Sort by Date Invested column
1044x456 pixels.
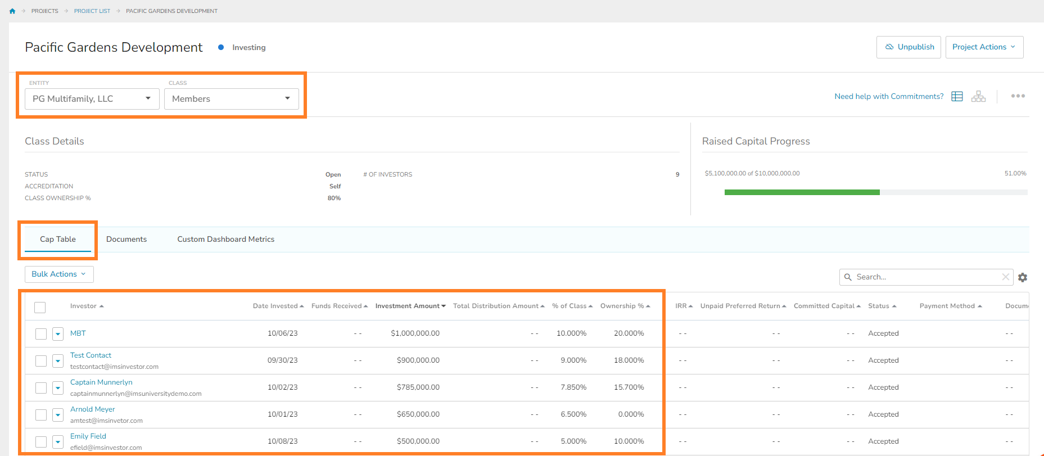(278, 306)
